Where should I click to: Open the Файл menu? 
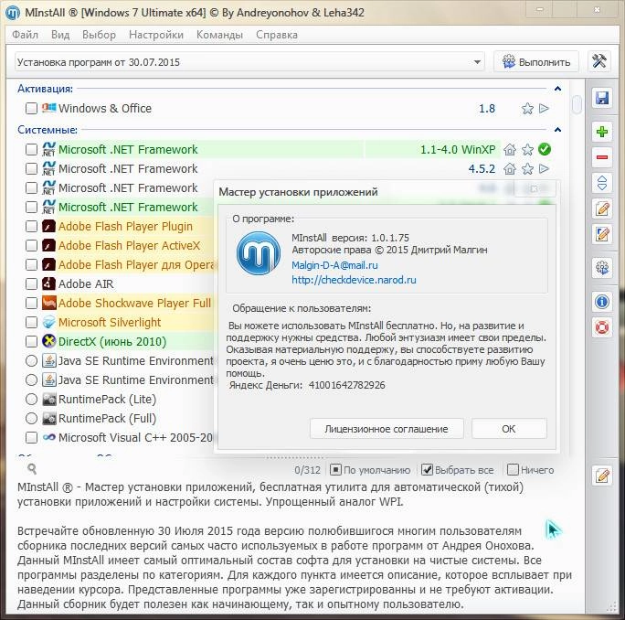(25, 35)
